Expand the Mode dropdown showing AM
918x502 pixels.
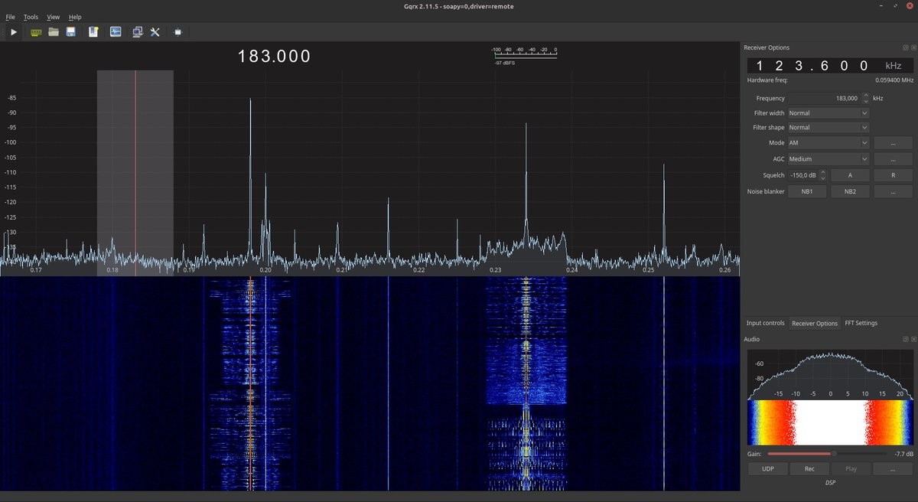tap(828, 143)
